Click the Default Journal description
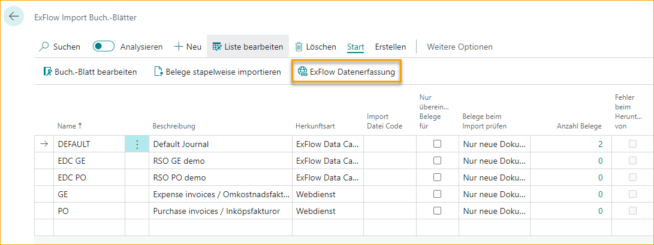This screenshot has width=654, height=245. pyautogui.click(x=221, y=144)
